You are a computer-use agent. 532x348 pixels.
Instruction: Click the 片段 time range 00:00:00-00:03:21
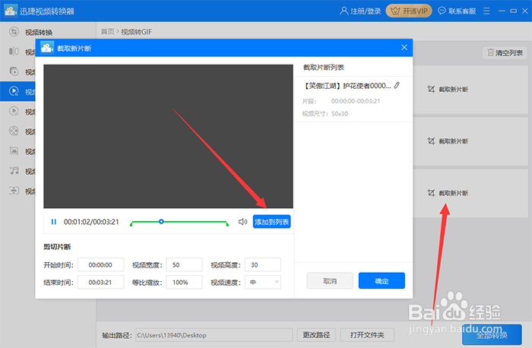(356, 101)
